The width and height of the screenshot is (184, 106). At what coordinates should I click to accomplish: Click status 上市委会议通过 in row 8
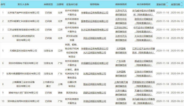click(x=48, y=84)
